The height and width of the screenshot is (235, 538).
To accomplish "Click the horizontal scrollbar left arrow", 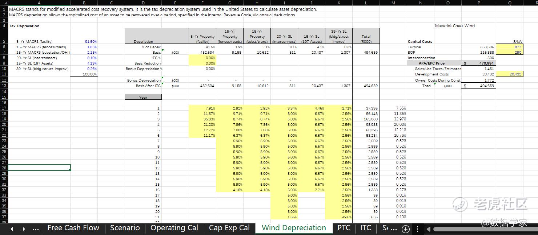I will click(x=429, y=229).
